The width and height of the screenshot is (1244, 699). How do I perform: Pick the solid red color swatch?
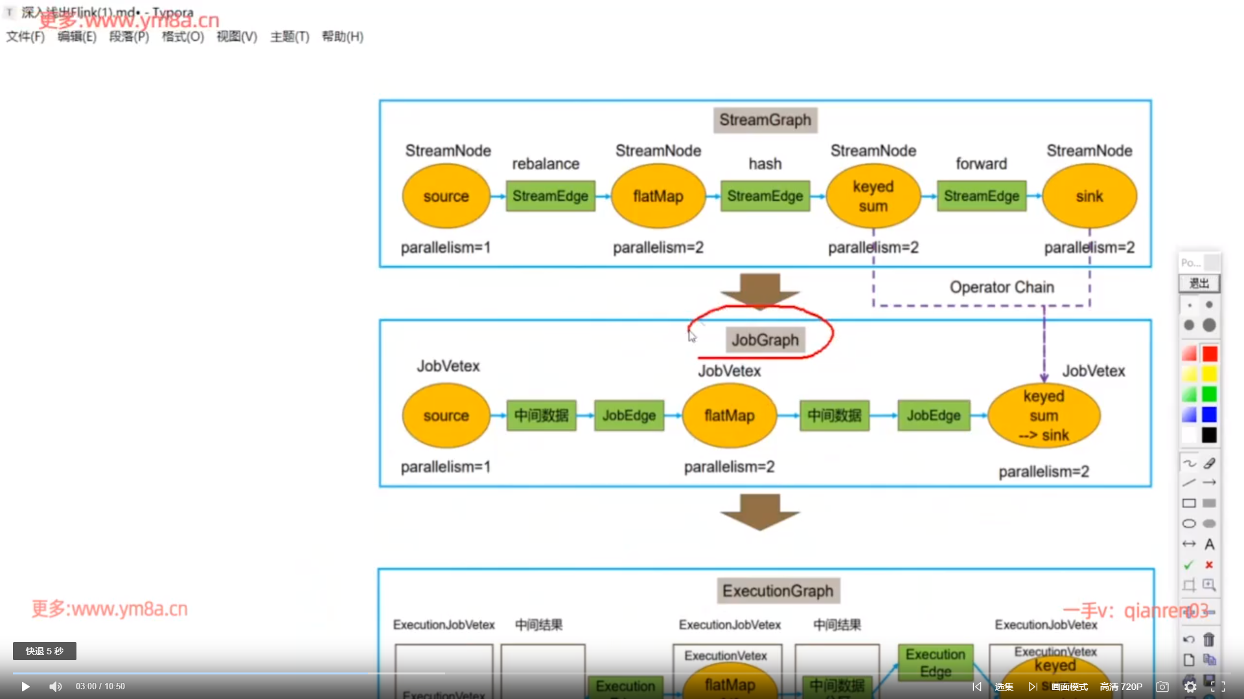pos(1210,354)
